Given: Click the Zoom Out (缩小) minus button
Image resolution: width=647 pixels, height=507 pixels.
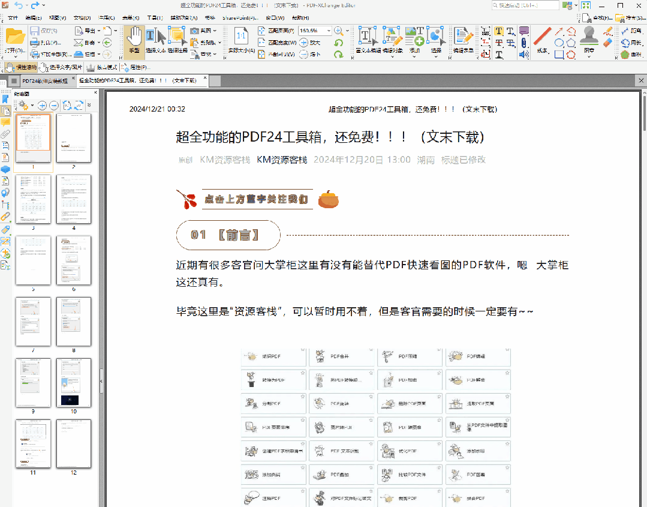Looking at the screenshot, I should (x=310, y=54).
